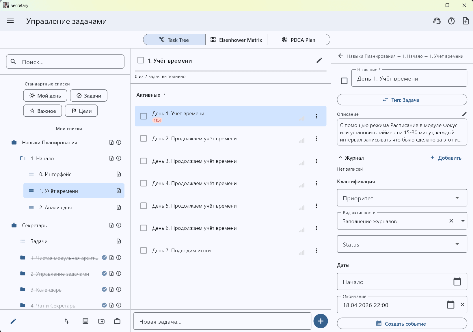The height and width of the screenshot is (332, 473).
Task: Mark День 1. Учёт времени as done
Action: click(144, 116)
